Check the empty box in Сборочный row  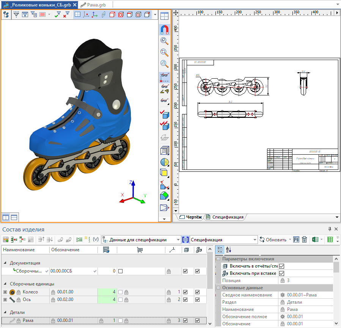(120, 271)
